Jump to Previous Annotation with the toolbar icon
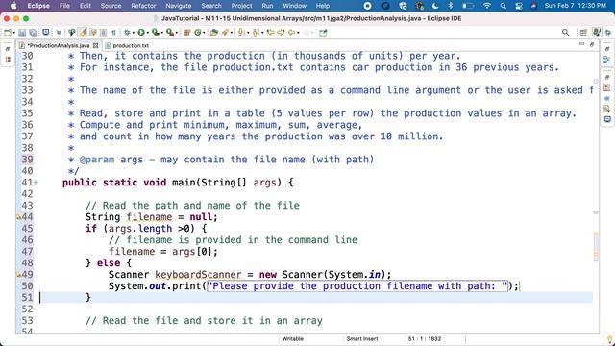The image size is (615, 346). [256, 33]
